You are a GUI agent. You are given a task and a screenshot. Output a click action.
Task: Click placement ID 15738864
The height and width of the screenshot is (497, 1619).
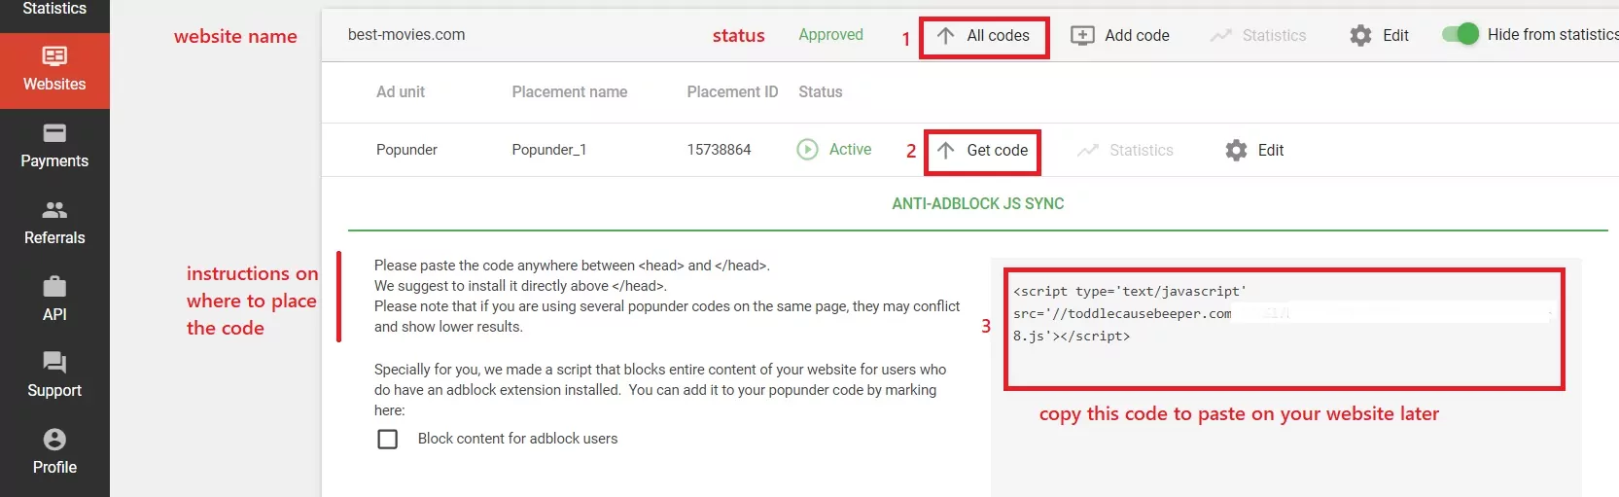719,150
